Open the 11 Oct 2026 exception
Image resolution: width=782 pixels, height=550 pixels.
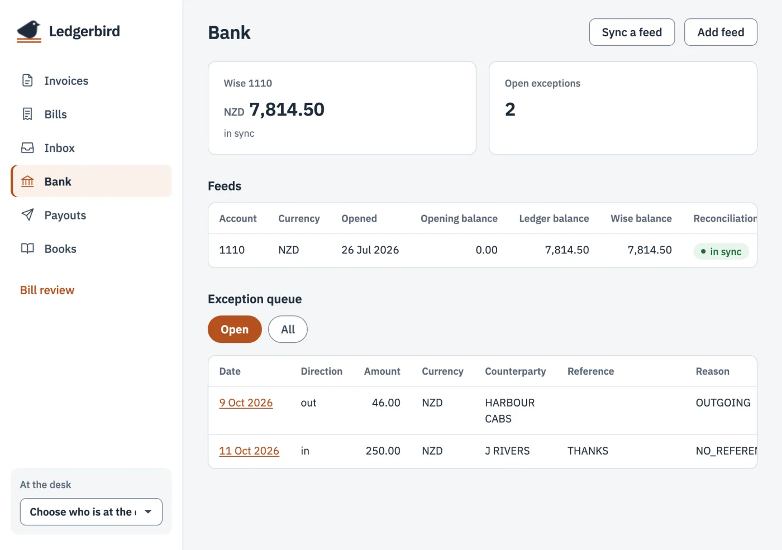(249, 451)
